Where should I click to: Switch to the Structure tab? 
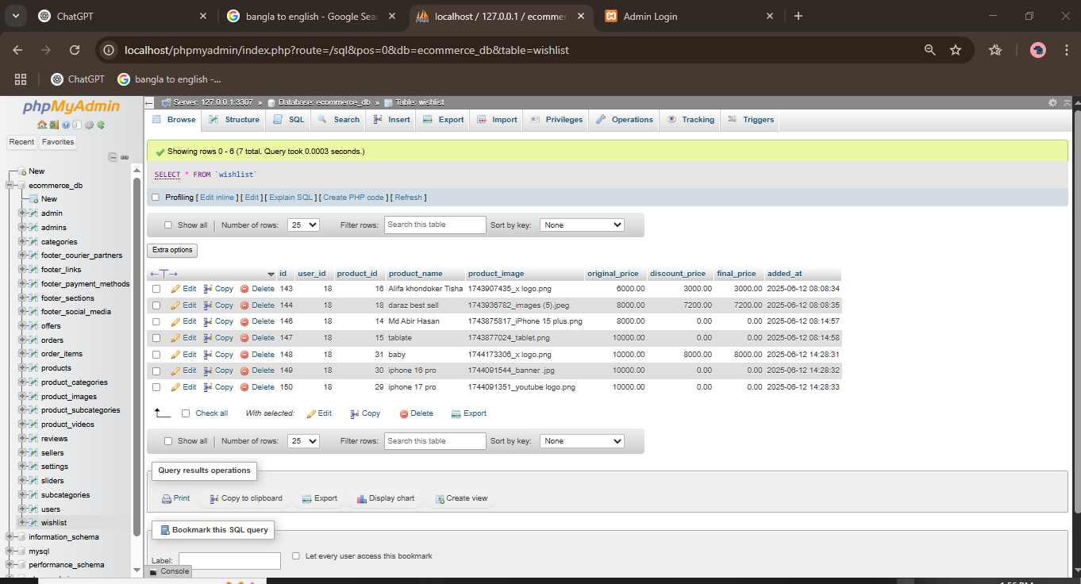click(x=234, y=120)
